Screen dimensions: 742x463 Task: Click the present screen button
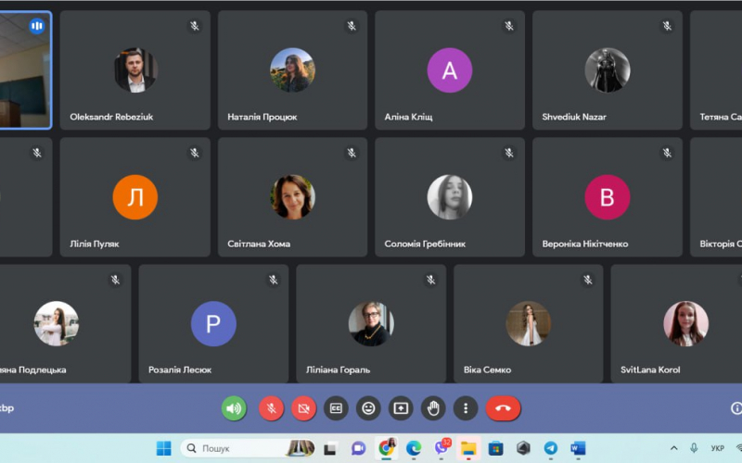tap(401, 407)
